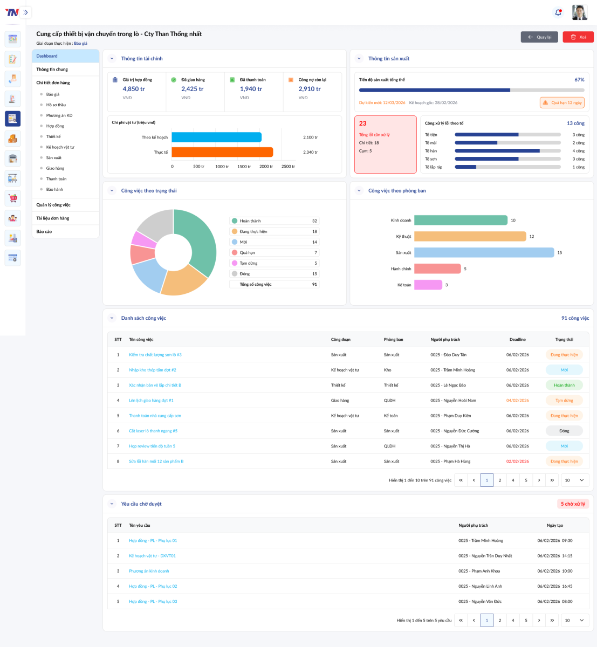Select the highlighted project sidebar icon
The width and height of the screenshot is (597, 647).
(13, 119)
